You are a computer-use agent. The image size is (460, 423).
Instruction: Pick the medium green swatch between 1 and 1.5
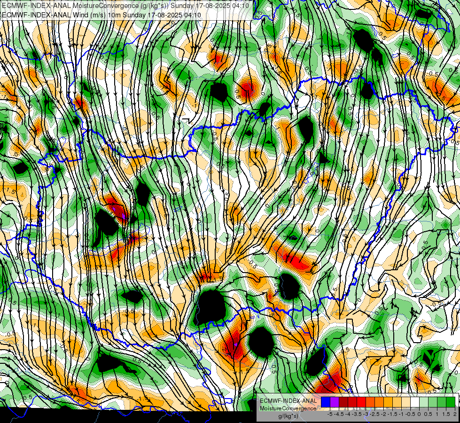coord(442,402)
